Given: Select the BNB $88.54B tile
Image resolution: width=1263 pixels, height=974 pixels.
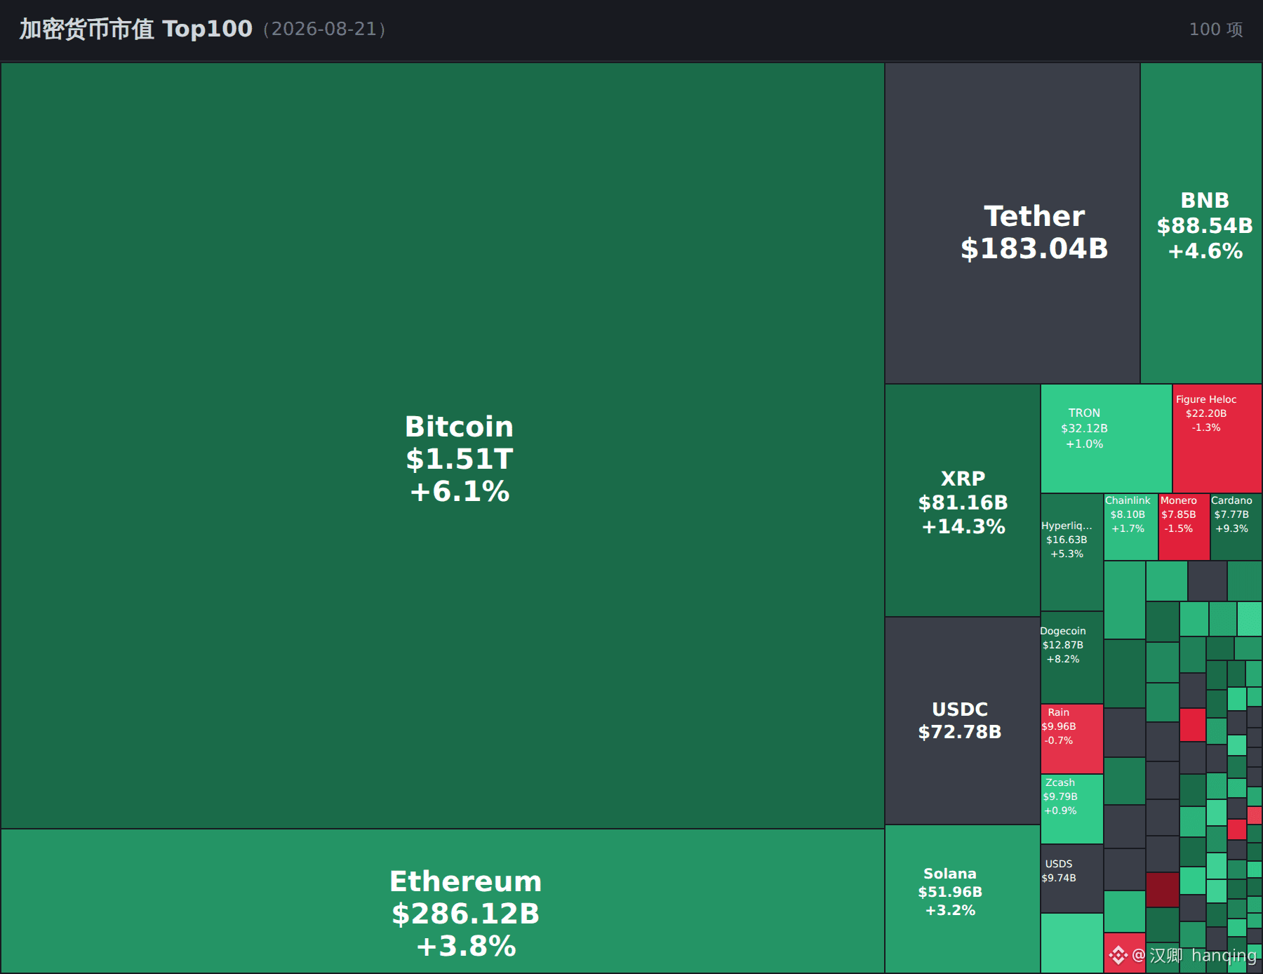Looking at the screenshot, I should tap(1201, 223).
